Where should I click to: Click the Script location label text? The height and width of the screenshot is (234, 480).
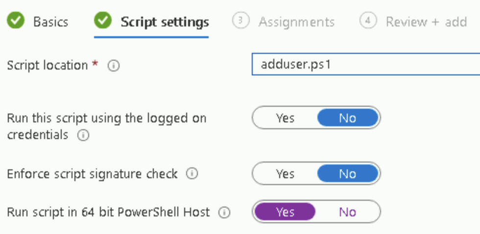(x=47, y=65)
